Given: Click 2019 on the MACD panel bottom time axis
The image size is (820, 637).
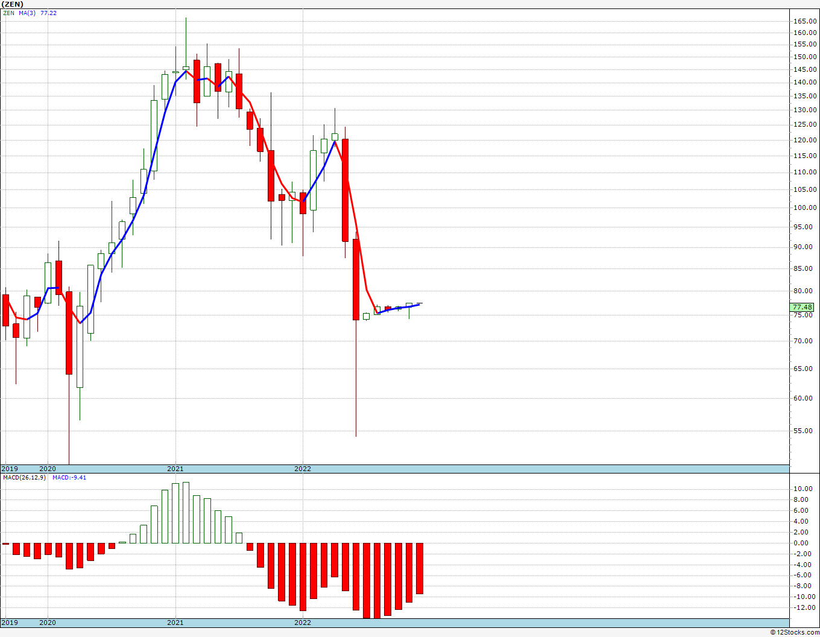Looking at the screenshot, I should 9,623.
